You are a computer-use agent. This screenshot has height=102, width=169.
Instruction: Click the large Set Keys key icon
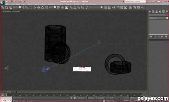(x=120, y=99)
